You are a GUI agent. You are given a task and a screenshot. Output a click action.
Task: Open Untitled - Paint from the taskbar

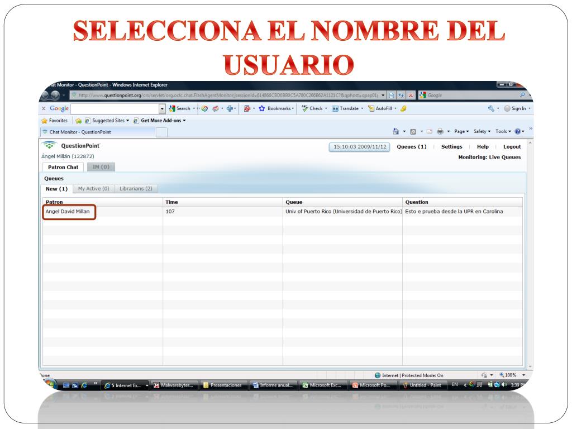pos(423,385)
